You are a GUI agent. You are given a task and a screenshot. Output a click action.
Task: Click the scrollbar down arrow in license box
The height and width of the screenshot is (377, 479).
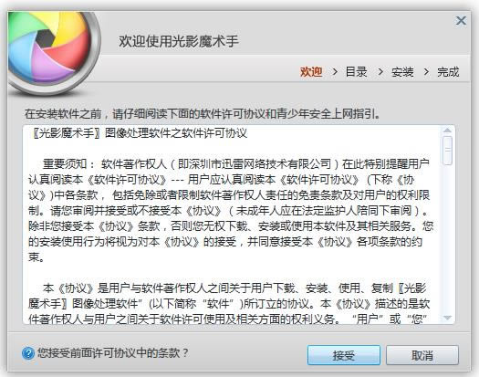[x=448, y=319]
